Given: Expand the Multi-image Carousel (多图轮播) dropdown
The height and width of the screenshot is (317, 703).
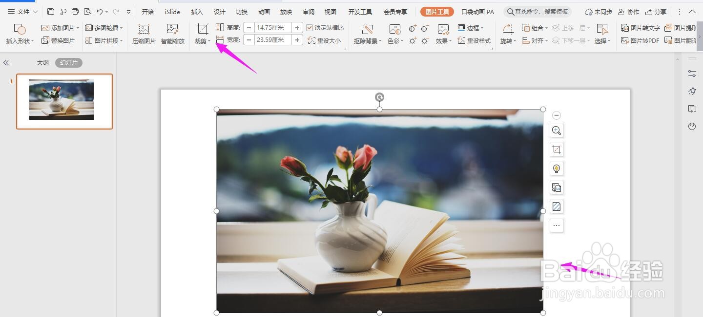Looking at the screenshot, I should click(122, 28).
